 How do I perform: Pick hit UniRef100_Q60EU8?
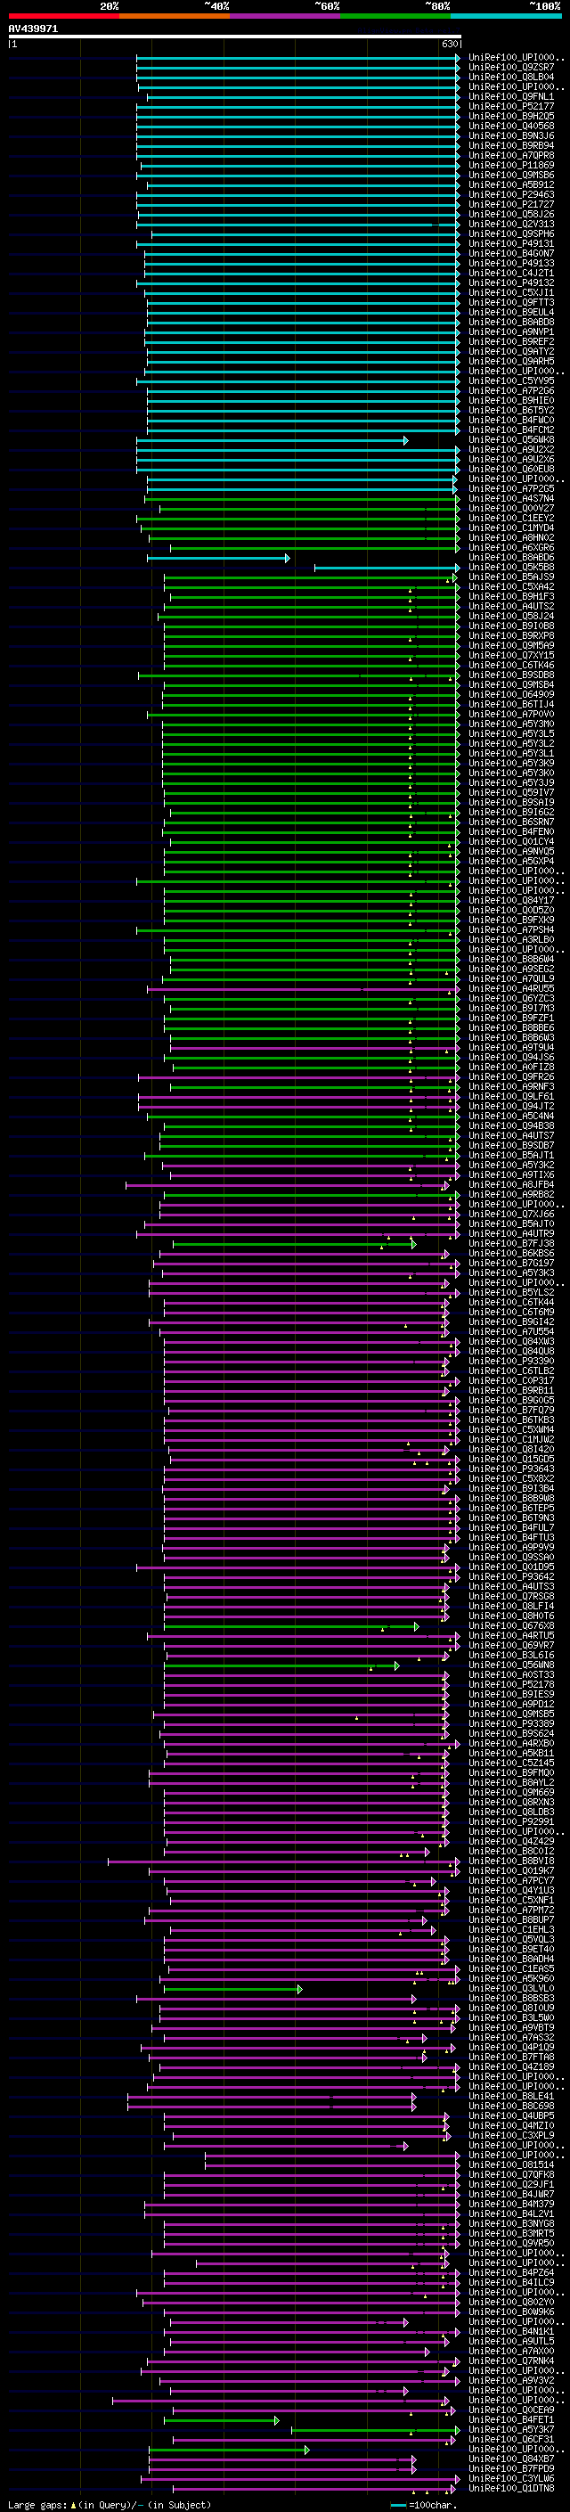click(511, 469)
